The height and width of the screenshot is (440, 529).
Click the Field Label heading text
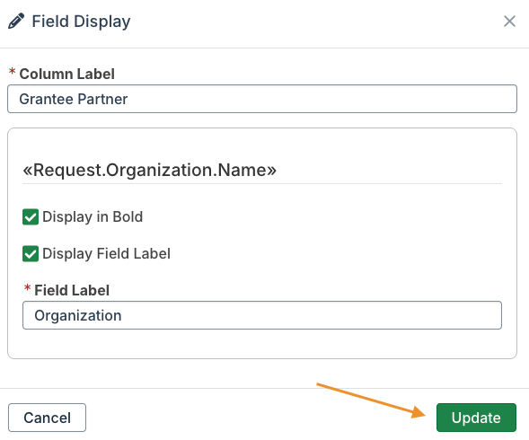pos(72,290)
